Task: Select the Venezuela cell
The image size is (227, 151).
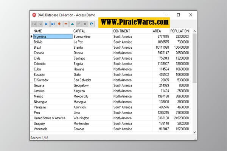Action: [53, 129]
